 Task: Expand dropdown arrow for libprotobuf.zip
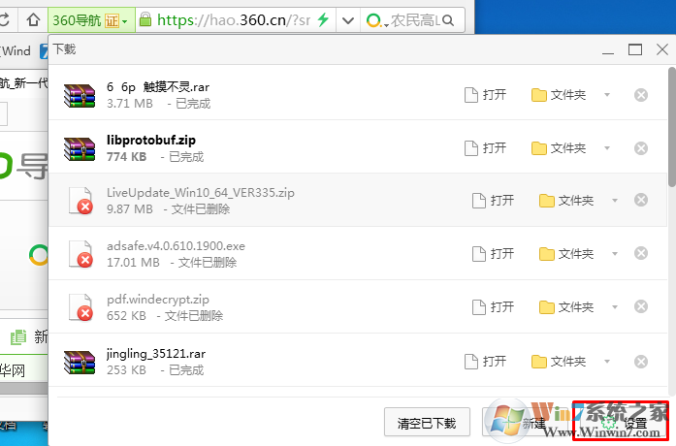click(607, 148)
